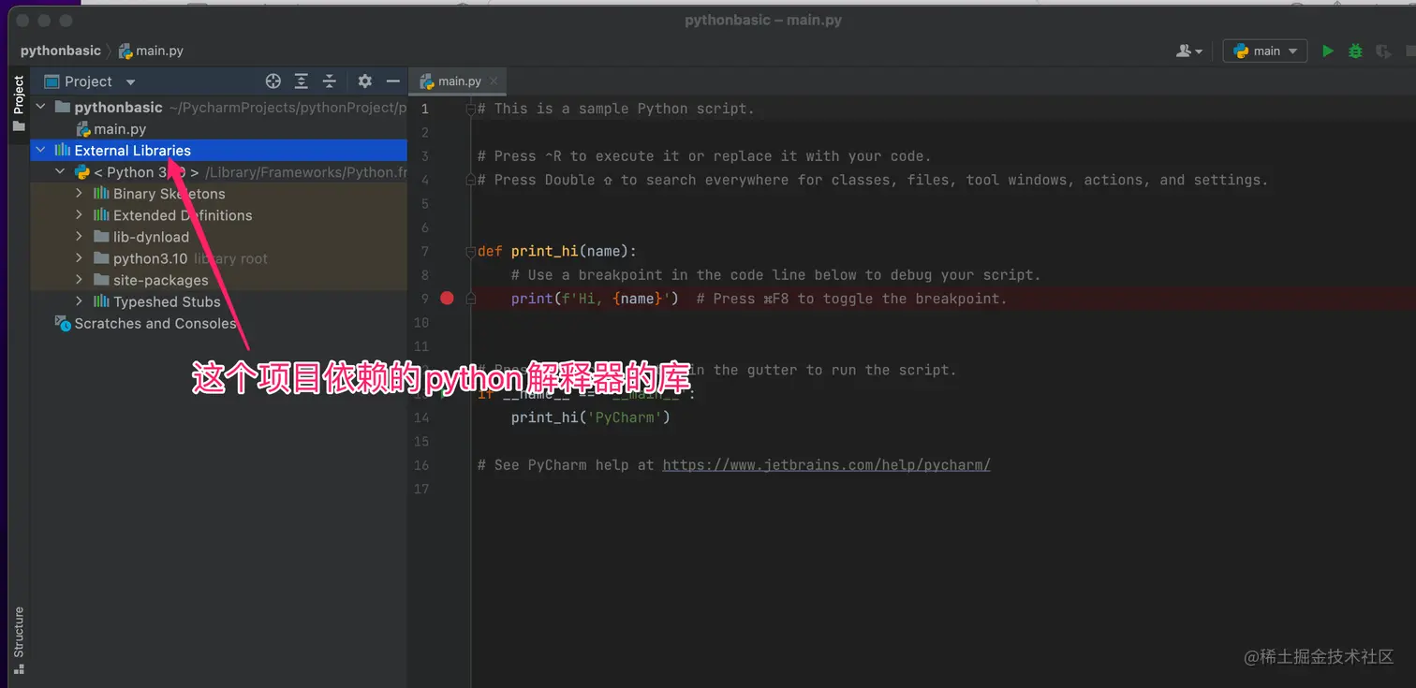Fold the print_hi function at line 7
The height and width of the screenshot is (688, 1416).
[471, 251]
